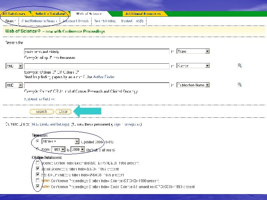Image resolution: width=267 pixels, height=200 pixels.
Task: Open the To end year dropdown
Action: coord(78,149)
